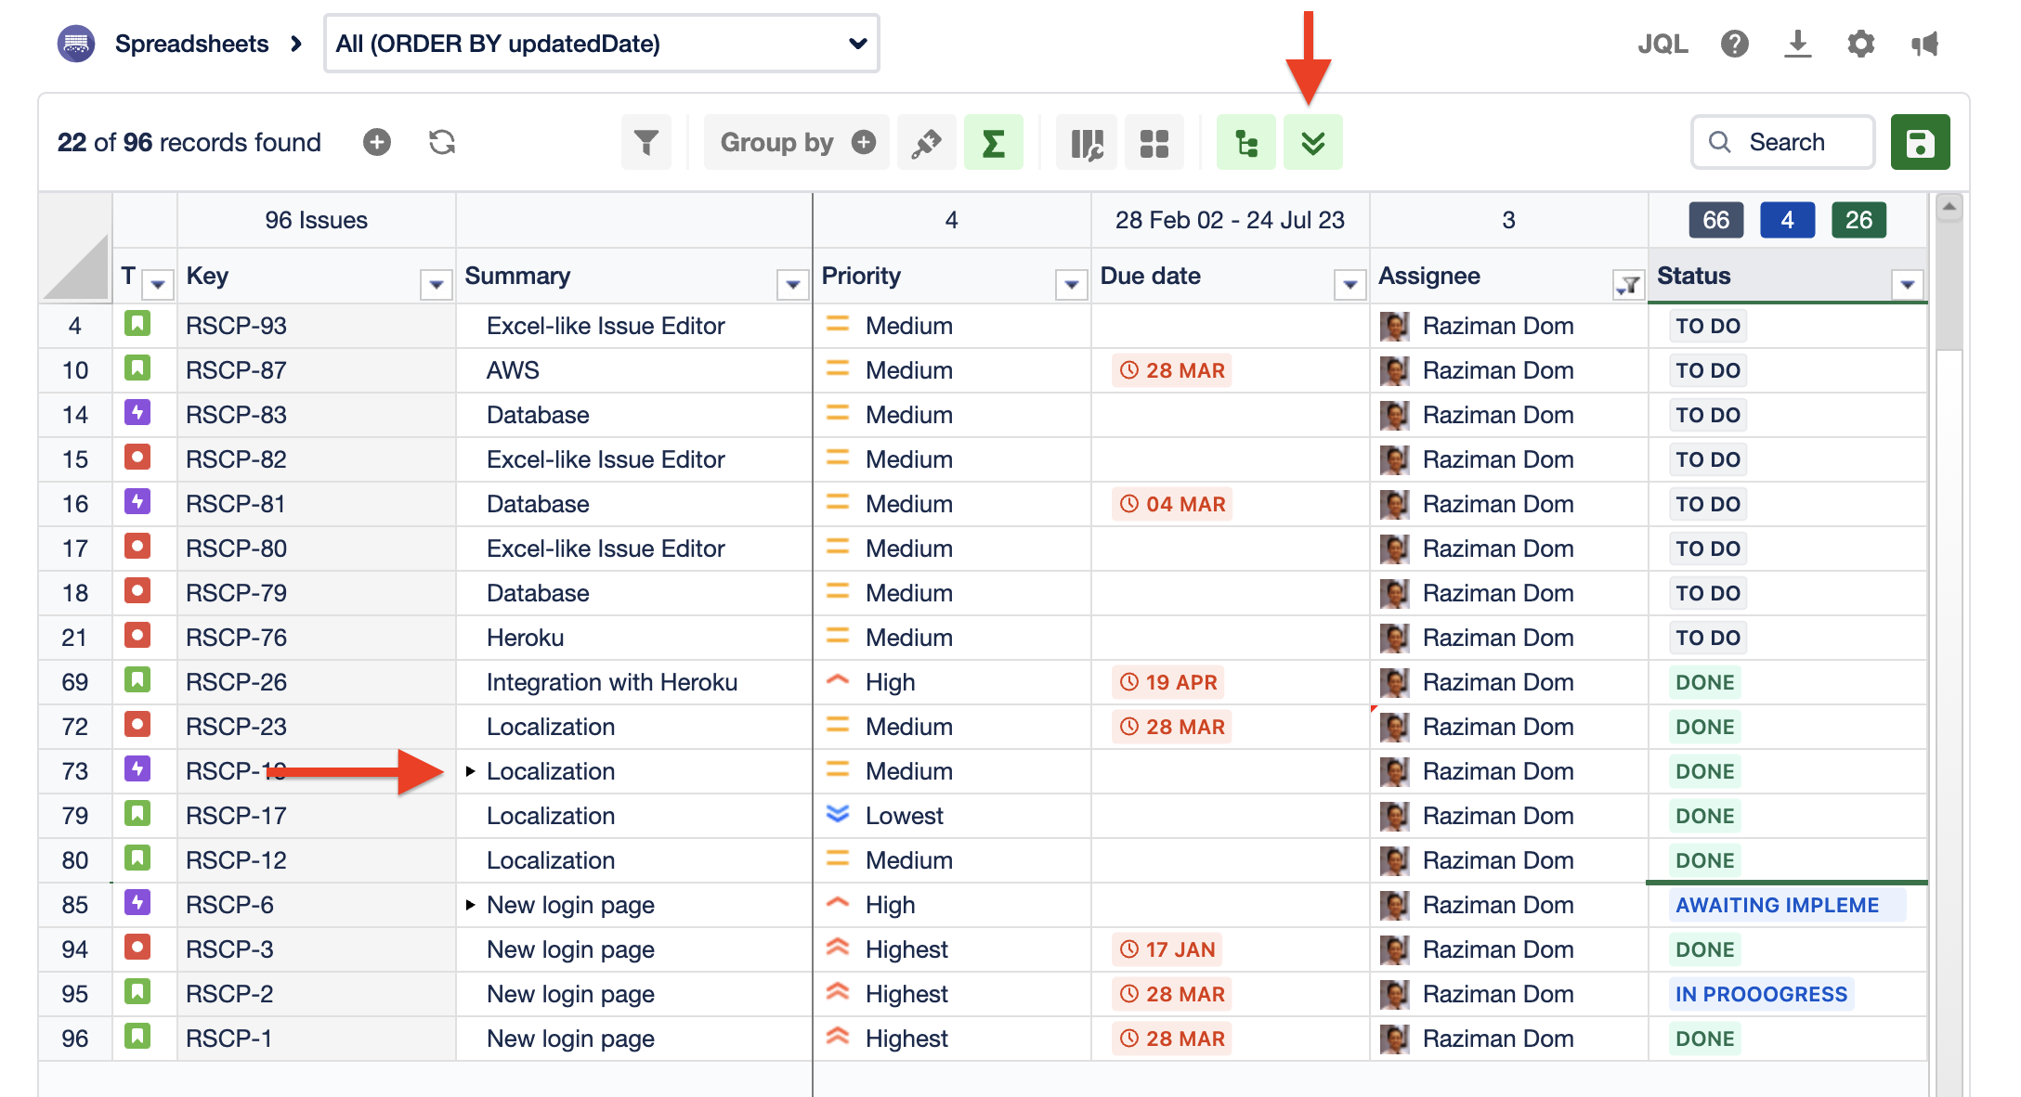Click the Spreadsheets breadcrumb
The height and width of the screenshot is (1097, 2021).
pyautogui.click(x=191, y=44)
